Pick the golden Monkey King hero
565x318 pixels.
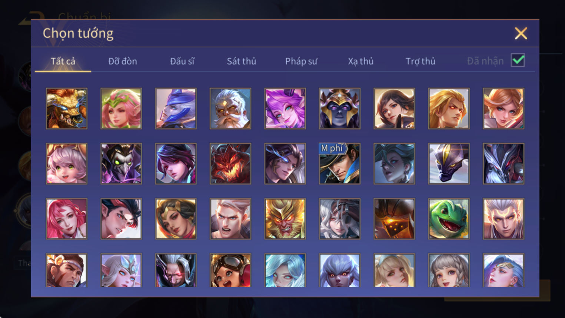tap(285, 219)
